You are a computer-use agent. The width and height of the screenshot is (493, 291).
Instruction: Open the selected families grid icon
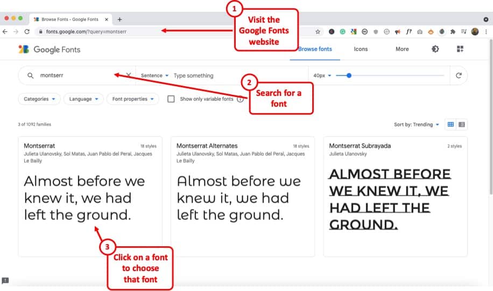(460, 49)
